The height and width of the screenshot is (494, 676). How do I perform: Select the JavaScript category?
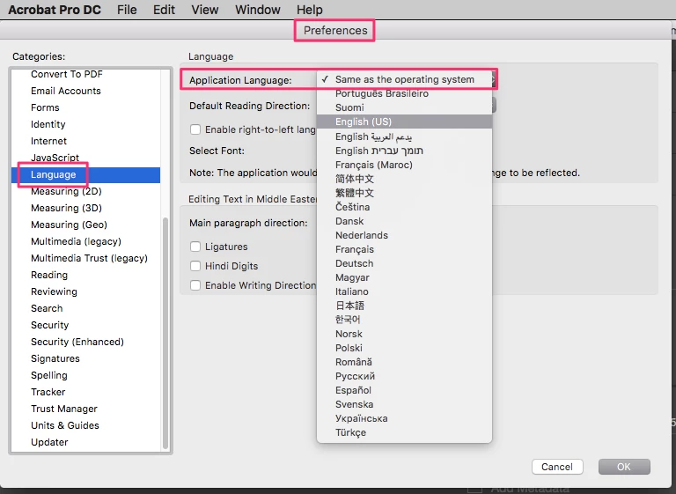tap(85, 158)
